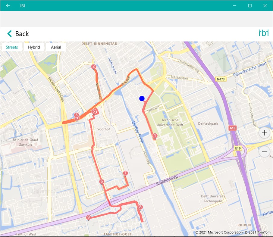The image size is (273, 237).
Task: Select route marker 2 near Delft-Binnenstad
Action: tap(94, 66)
